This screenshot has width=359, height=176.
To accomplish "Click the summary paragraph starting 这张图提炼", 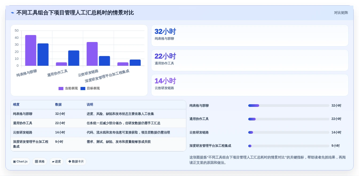I will point(267,160).
